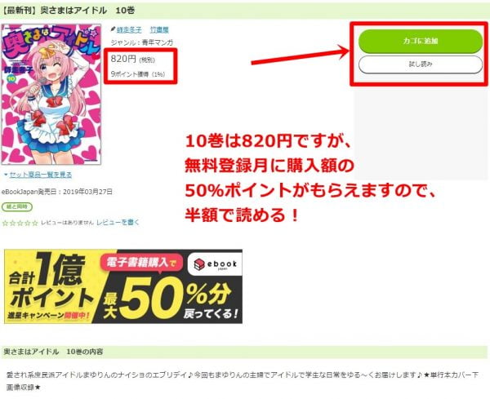Click the first review star

click(x=5, y=223)
